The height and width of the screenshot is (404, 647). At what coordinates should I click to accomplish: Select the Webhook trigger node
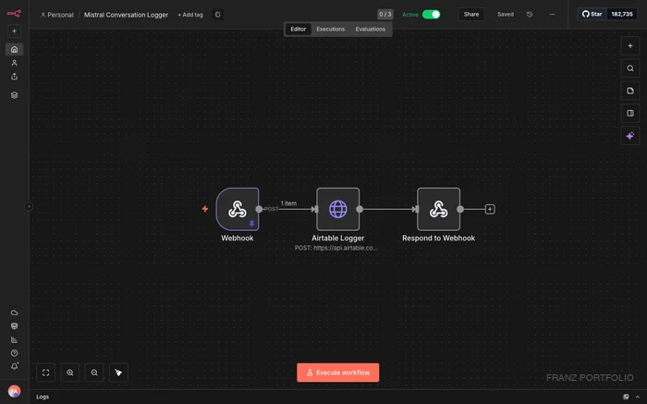pyautogui.click(x=238, y=209)
